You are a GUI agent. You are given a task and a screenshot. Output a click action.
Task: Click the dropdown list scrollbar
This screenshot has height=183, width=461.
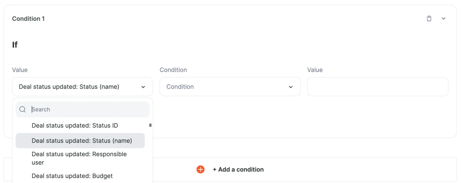pyautogui.click(x=150, y=126)
